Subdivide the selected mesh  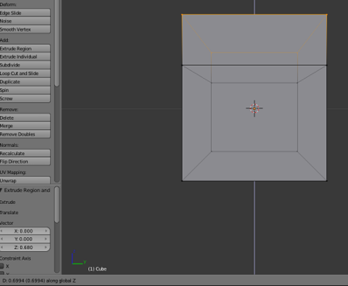(x=25, y=65)
